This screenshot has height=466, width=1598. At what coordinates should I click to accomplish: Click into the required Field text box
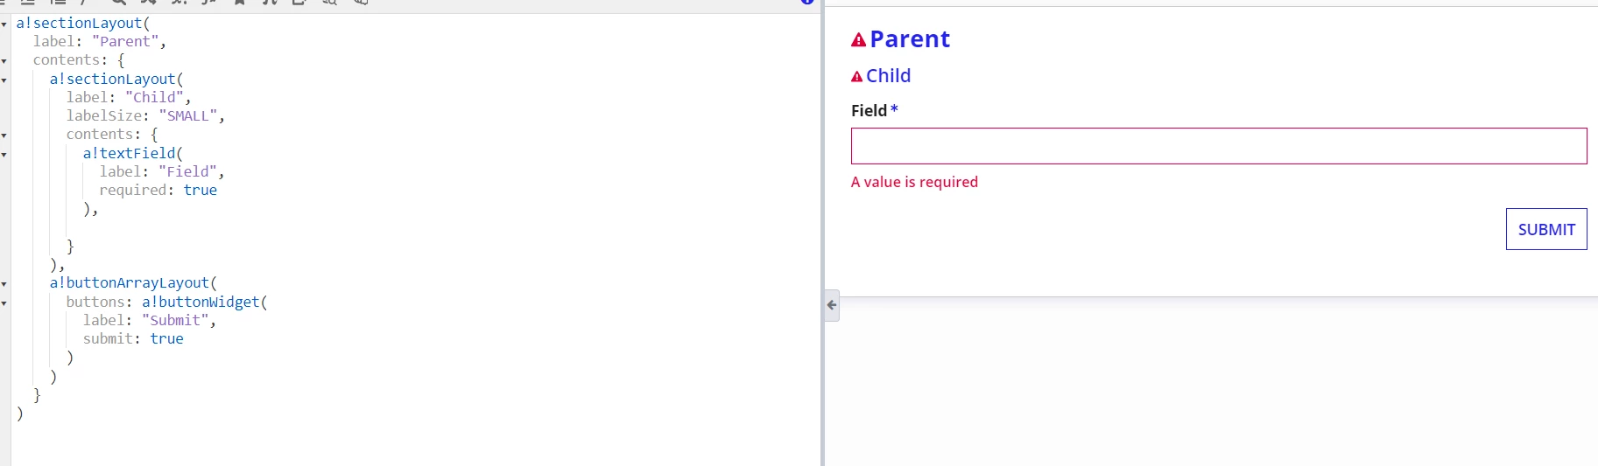coord(1219,146)
